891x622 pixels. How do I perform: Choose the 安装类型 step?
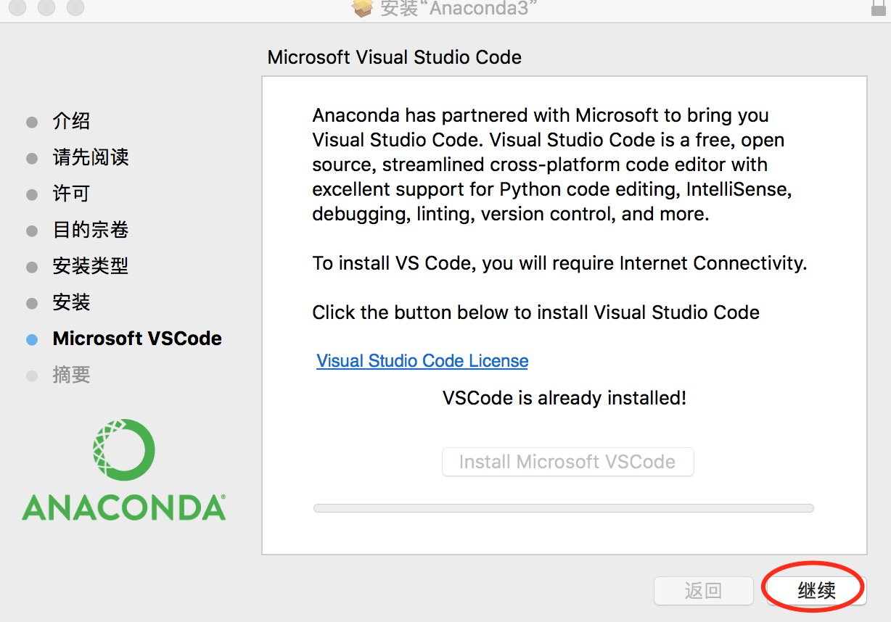coord(91,266)
